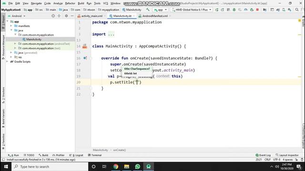
Task: Open the Layout Inspector
Action: [x=287, y=155]
